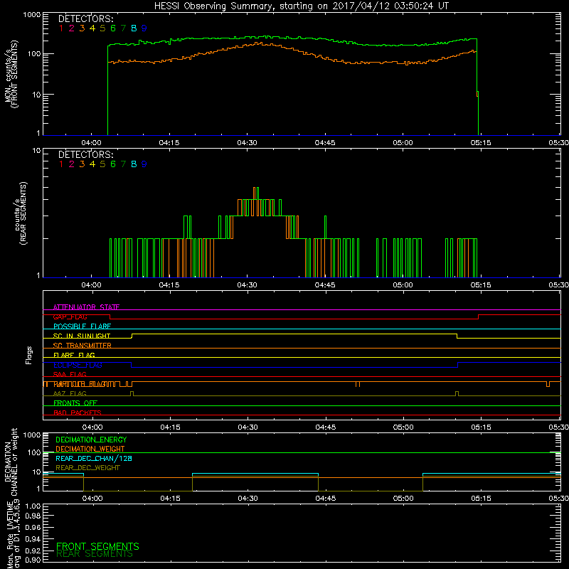
Task: Click the 0.96 tick on the livetime y-axis
Action: (33, 527)
